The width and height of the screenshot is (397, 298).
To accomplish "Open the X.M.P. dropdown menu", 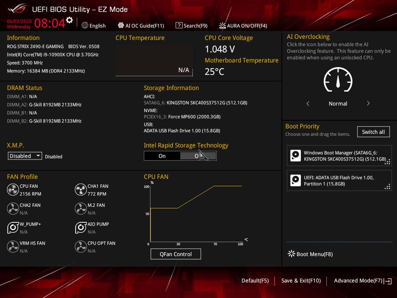I will click(x=24, y=156).
